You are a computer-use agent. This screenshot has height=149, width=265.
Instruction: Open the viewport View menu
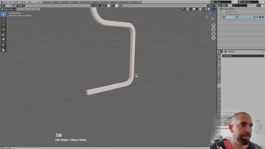[19, 9]
